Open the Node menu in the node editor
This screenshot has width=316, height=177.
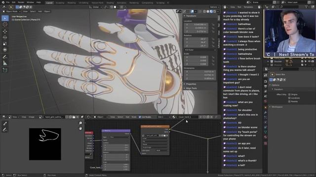point(134,117)
